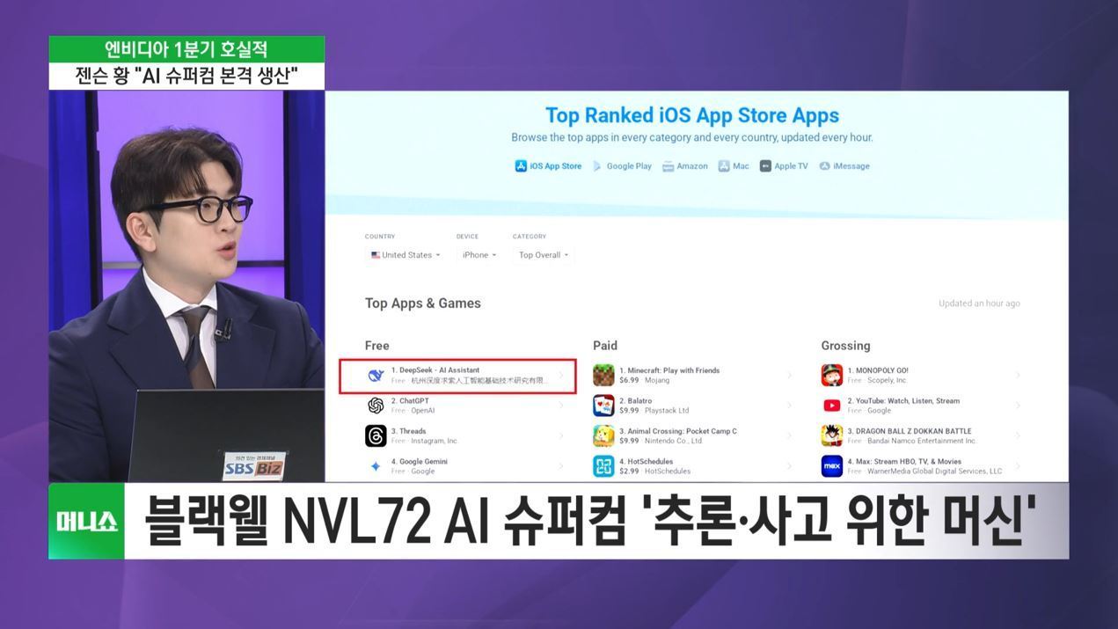Switch to the Google Play tab

click(x=622, y=166)
